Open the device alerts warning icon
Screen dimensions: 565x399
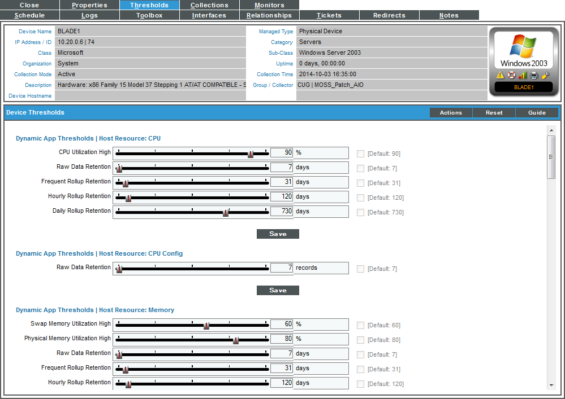(x=501, y=74)
